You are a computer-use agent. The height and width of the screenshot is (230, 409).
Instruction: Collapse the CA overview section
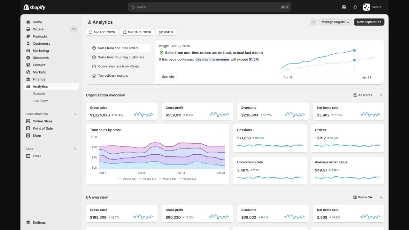tap(381, 197)
